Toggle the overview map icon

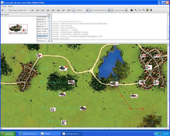pyautogui.click(x=147, y=10)
